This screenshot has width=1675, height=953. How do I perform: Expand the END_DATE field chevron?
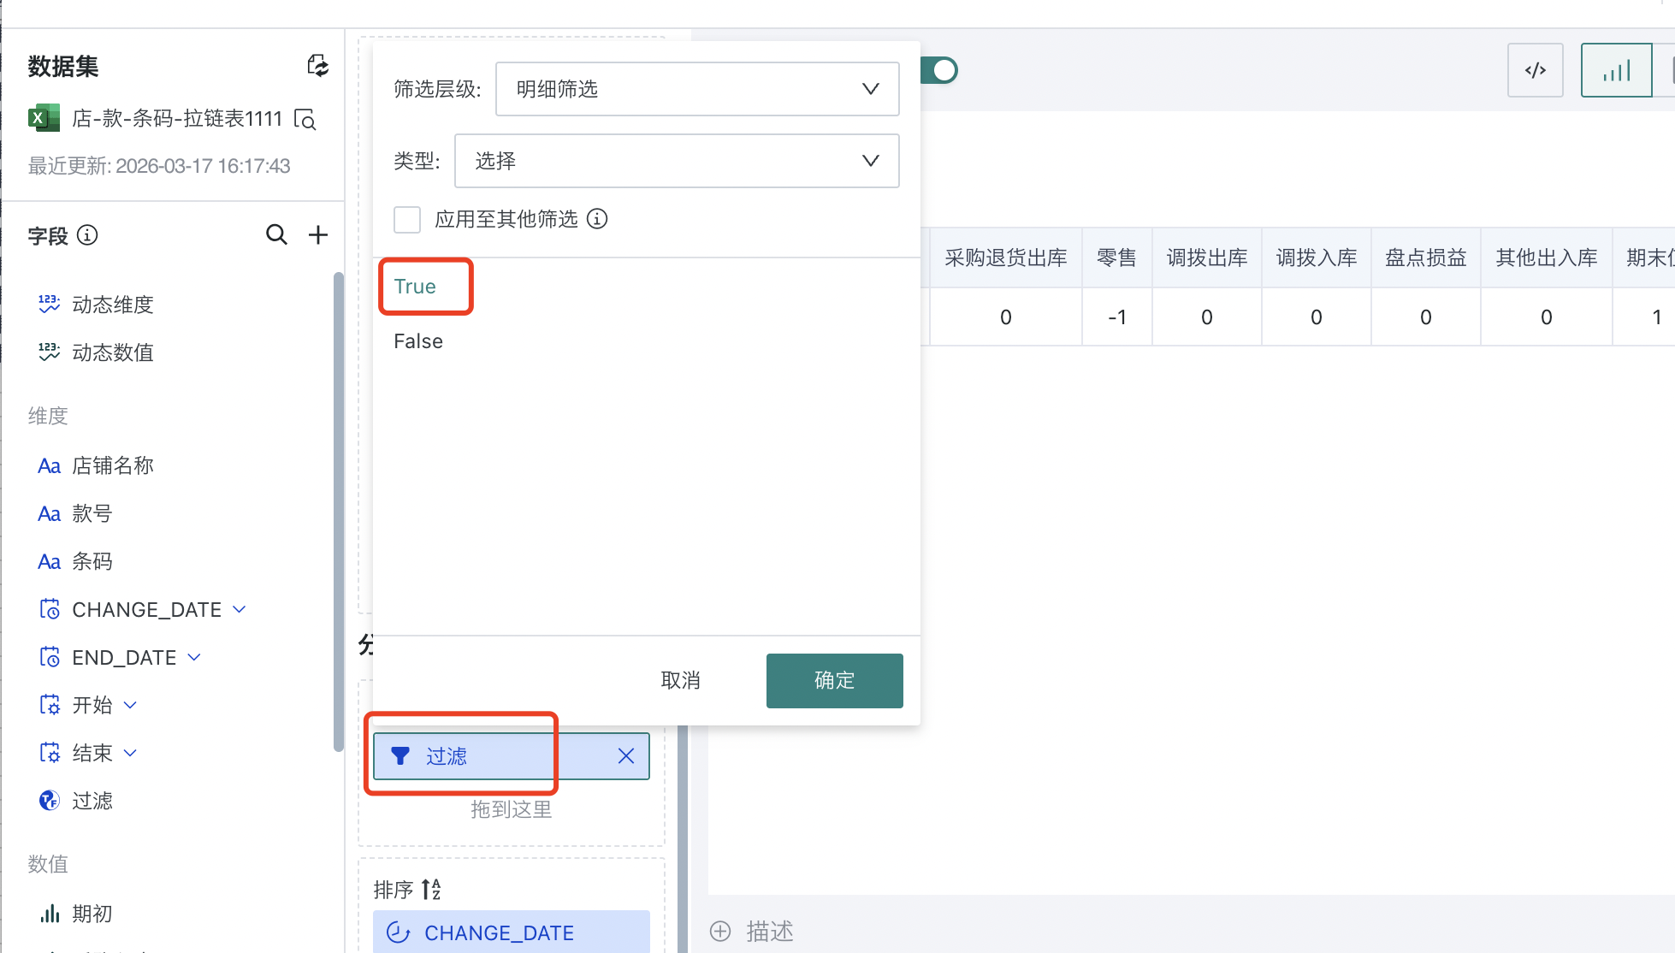click(x=194, y=657)
